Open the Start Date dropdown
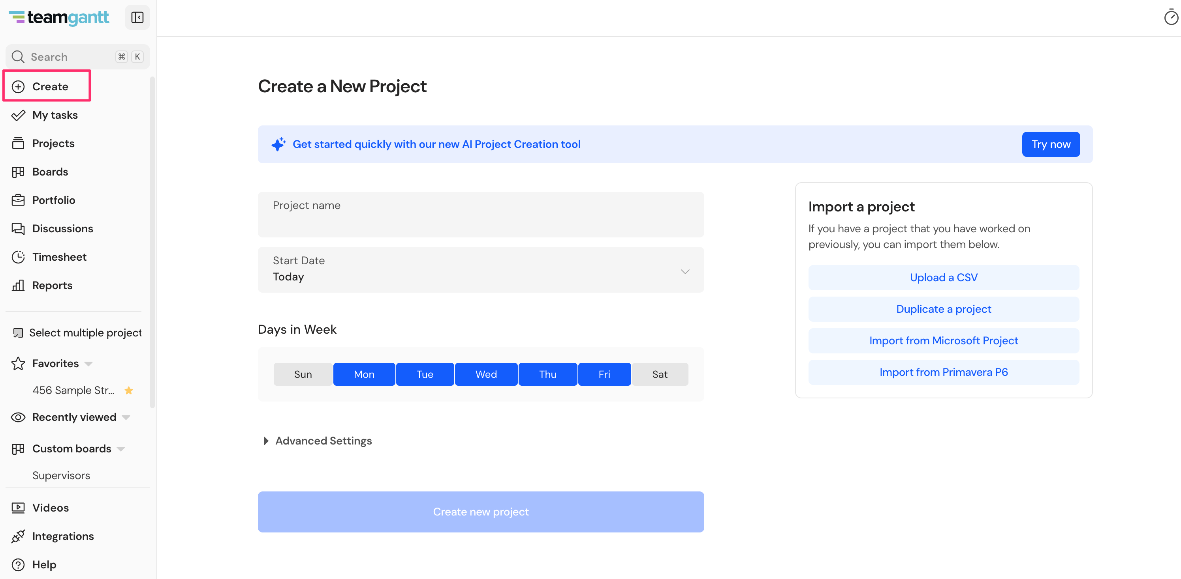This screenshot has width=1181, height=579. click(480, 270)
